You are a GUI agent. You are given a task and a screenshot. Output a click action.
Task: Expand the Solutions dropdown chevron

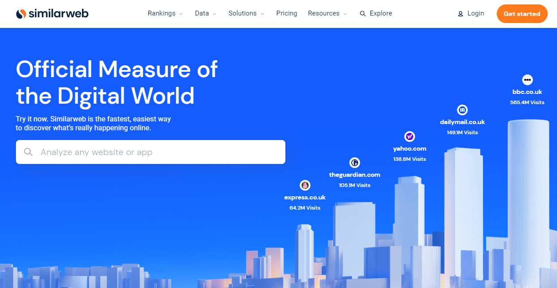262,14
